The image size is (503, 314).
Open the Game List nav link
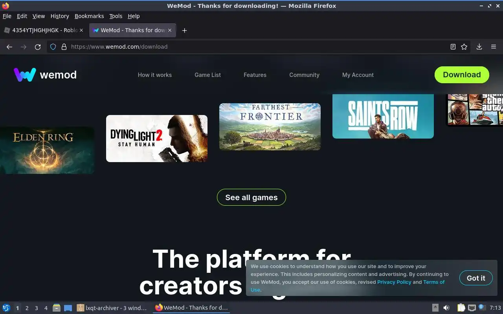(208, 75)
